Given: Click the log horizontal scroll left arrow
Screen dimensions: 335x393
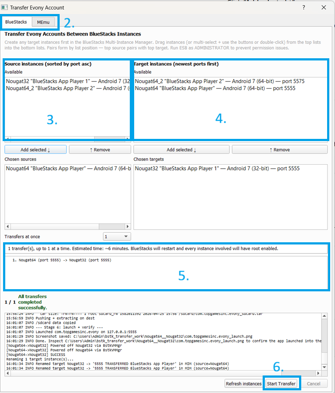Looking at the screenshot, I should 8,373.
